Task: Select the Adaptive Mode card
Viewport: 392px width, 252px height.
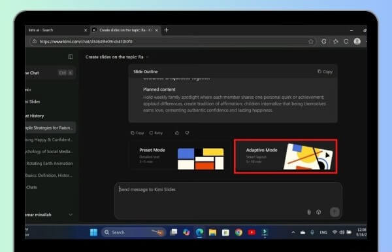Action: (286, 156)
